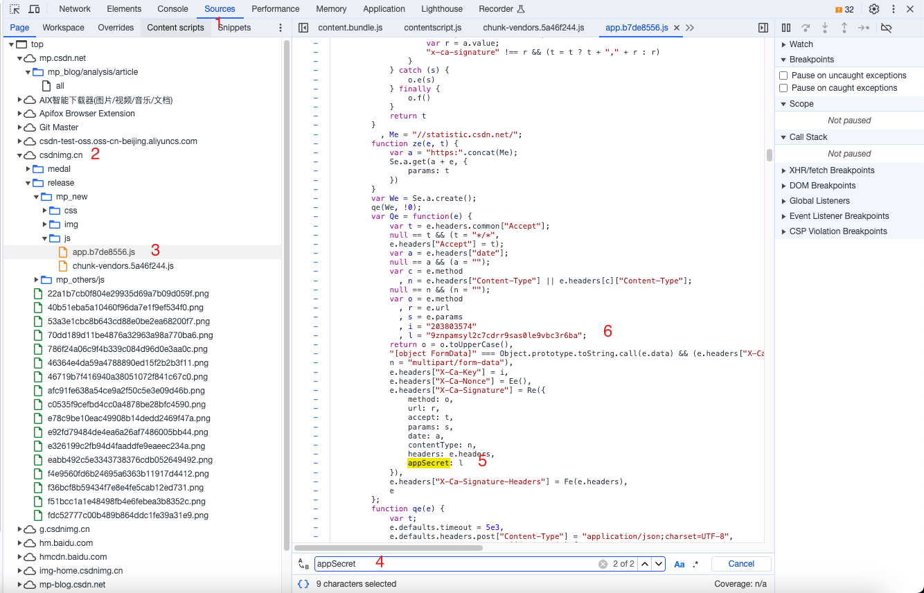Click the 32 issues warning badge
This screenshot has height=593, width=924.
click(x=844, y=9)
